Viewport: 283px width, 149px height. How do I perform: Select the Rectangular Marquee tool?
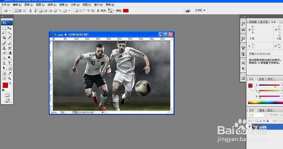[x=4, y=28]
